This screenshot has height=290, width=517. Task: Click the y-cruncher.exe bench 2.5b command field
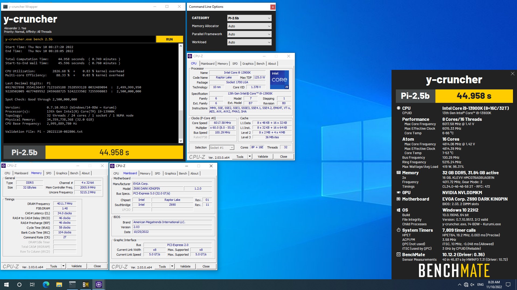coord(79,39)
